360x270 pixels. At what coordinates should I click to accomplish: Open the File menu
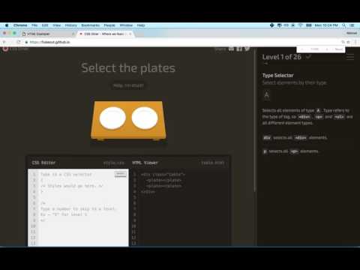tap(34, 25)
